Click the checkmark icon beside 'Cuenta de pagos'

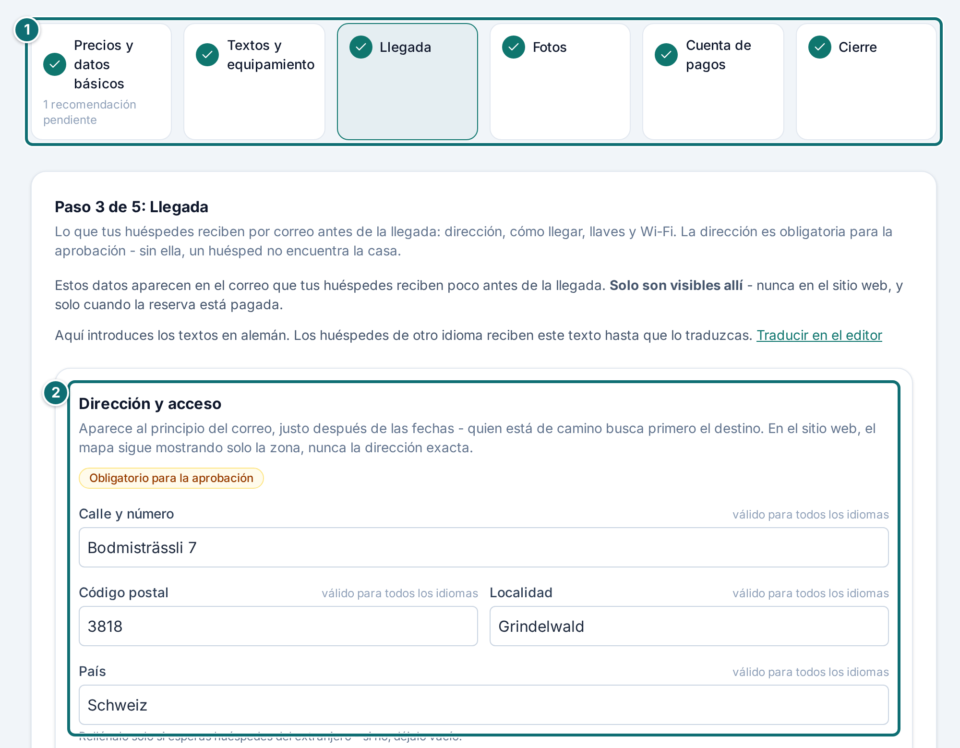[x=666, y=55]
